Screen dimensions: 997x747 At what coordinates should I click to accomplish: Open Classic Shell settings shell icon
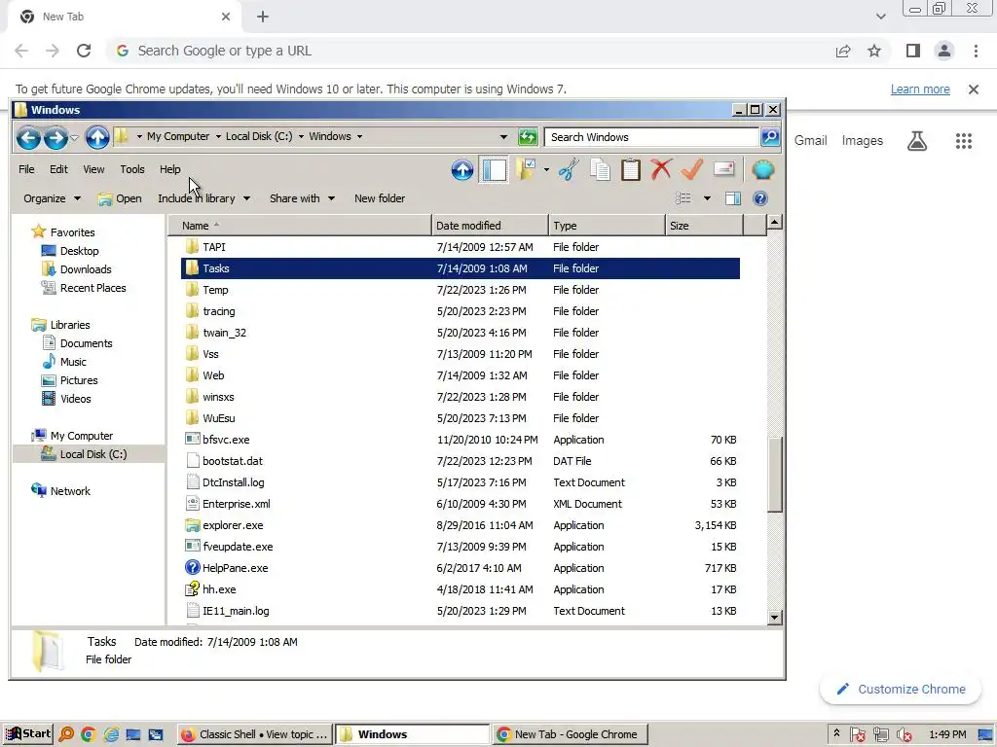pos(762,169)
